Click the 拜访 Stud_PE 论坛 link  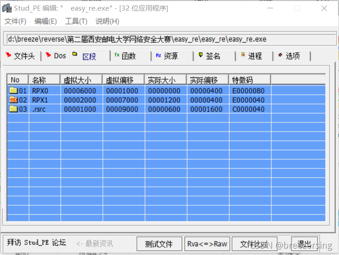click(36, 243)
